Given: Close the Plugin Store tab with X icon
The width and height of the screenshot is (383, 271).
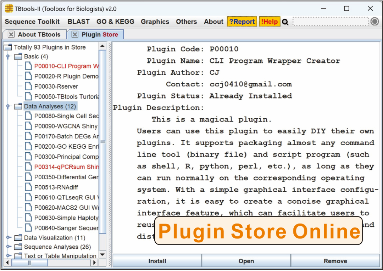Looking at the screenshot, I should coord(75,34).
